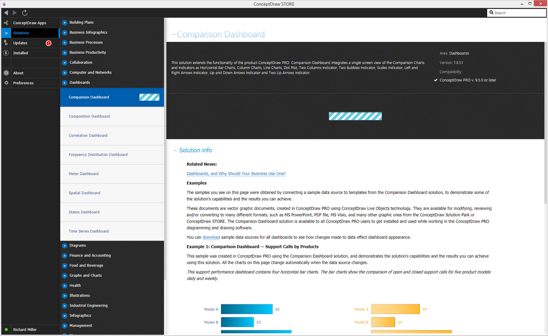Click the refresh icon
Viewport: 548px width, 336px height.
pos(25,13)
